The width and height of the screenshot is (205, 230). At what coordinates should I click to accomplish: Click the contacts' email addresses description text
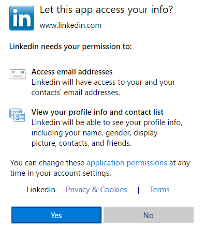pyautogui.click(x=103, y=87)
